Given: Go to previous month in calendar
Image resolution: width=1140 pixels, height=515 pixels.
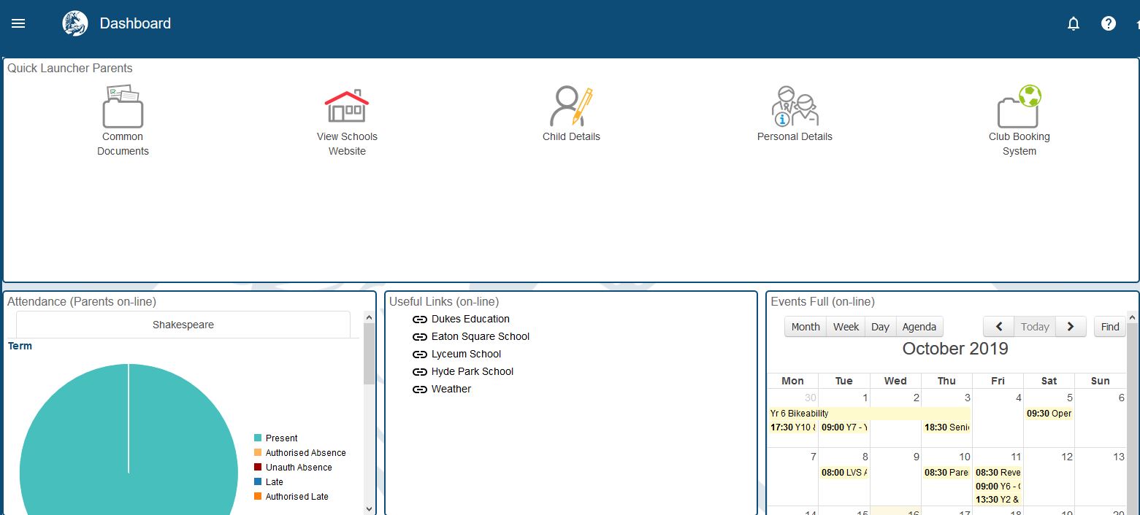Looking at the screenshot, I should click(x=999, y=327).
